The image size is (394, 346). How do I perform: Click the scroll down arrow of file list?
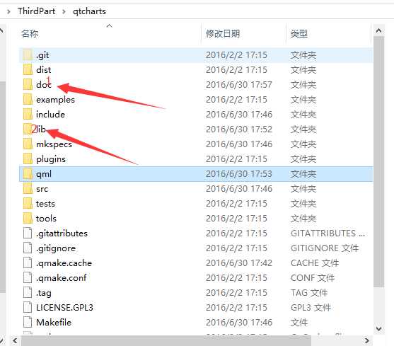[378, 328]
